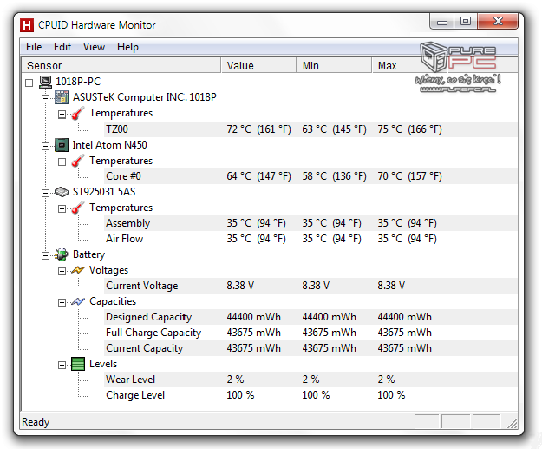The image size is (542, 449).
Task: Click the green Levels icon
Action: [x=78, y=364]
